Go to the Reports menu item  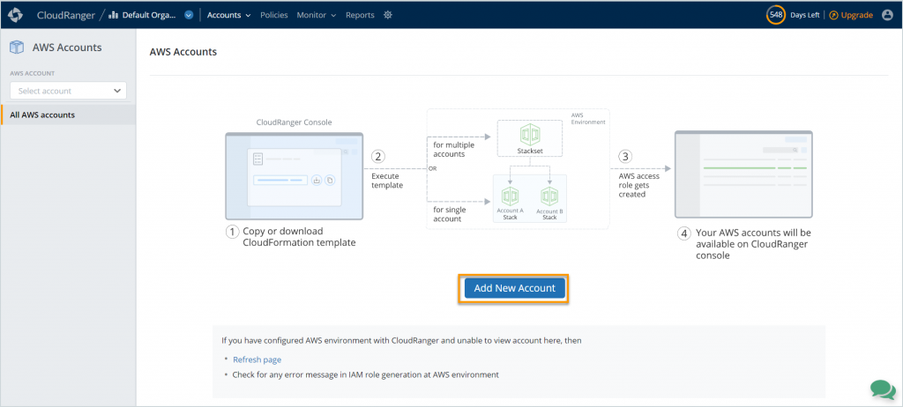[x=360, y=15]
